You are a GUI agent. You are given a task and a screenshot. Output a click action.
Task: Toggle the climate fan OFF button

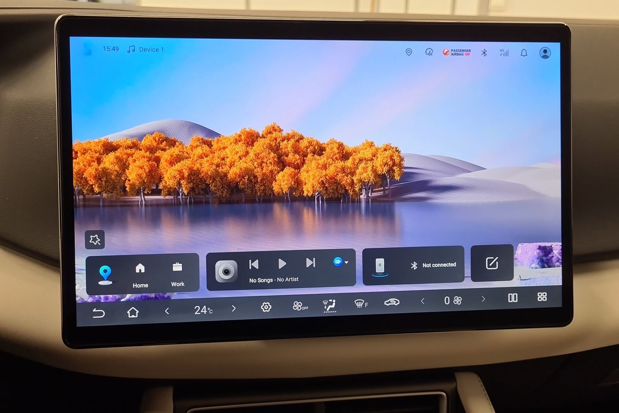point(300,306)
